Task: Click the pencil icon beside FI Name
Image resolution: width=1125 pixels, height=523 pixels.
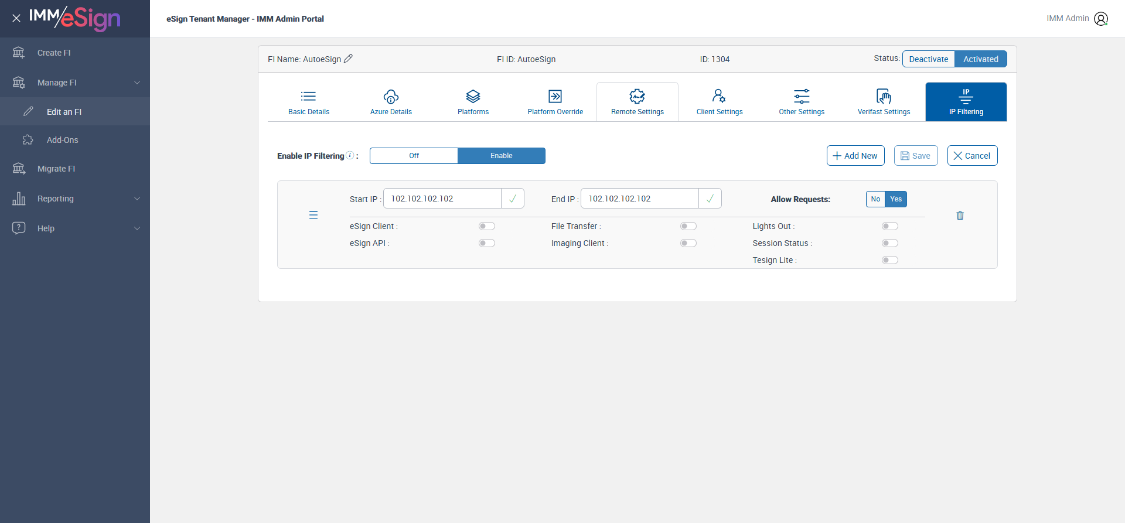Action: 348,59
